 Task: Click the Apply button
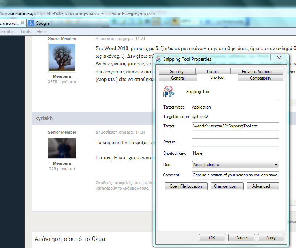[271, 237]
